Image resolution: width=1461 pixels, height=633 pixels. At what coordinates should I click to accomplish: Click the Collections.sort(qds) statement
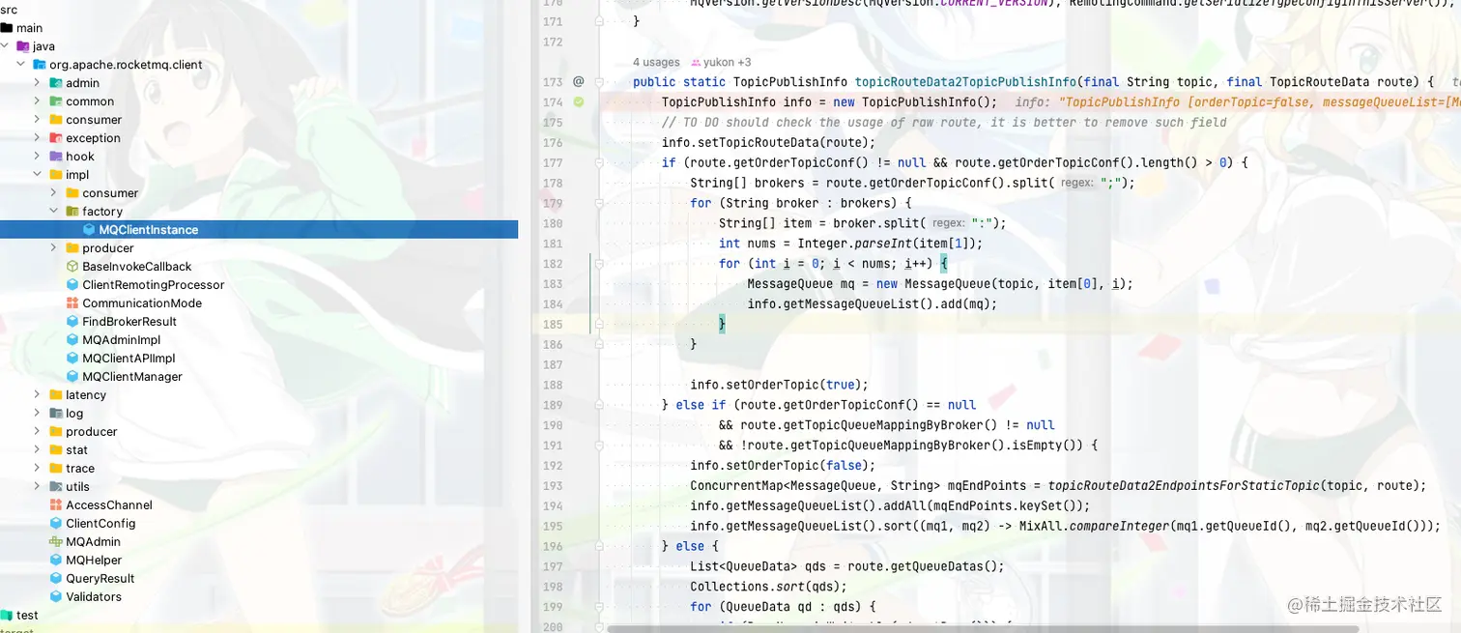(x=768, y=587)
